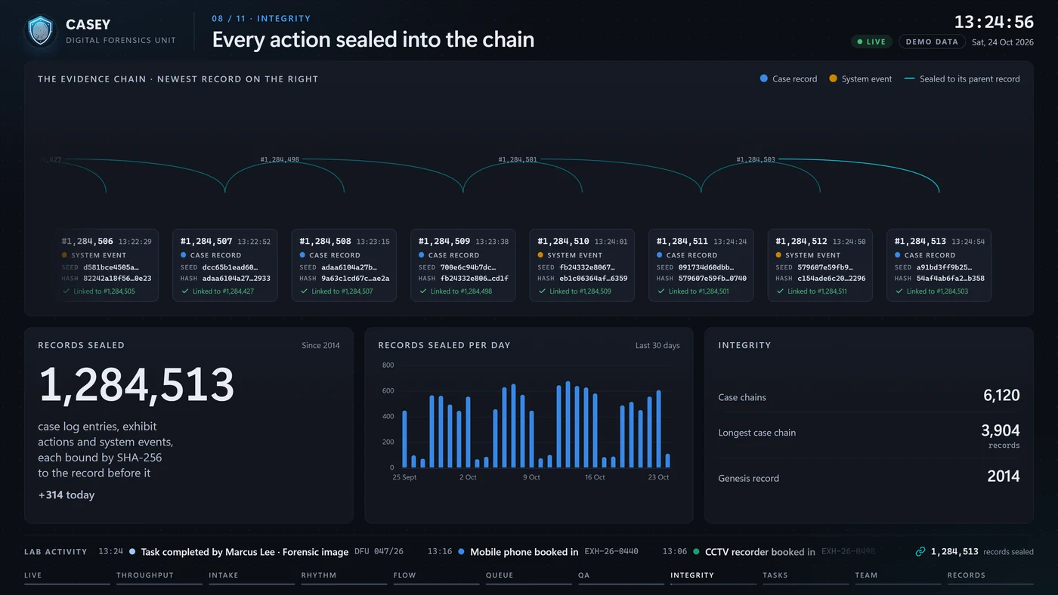The image size is (1058, 595).
Task: Click the blue Case record legend dot
Action: click(764, 79)
